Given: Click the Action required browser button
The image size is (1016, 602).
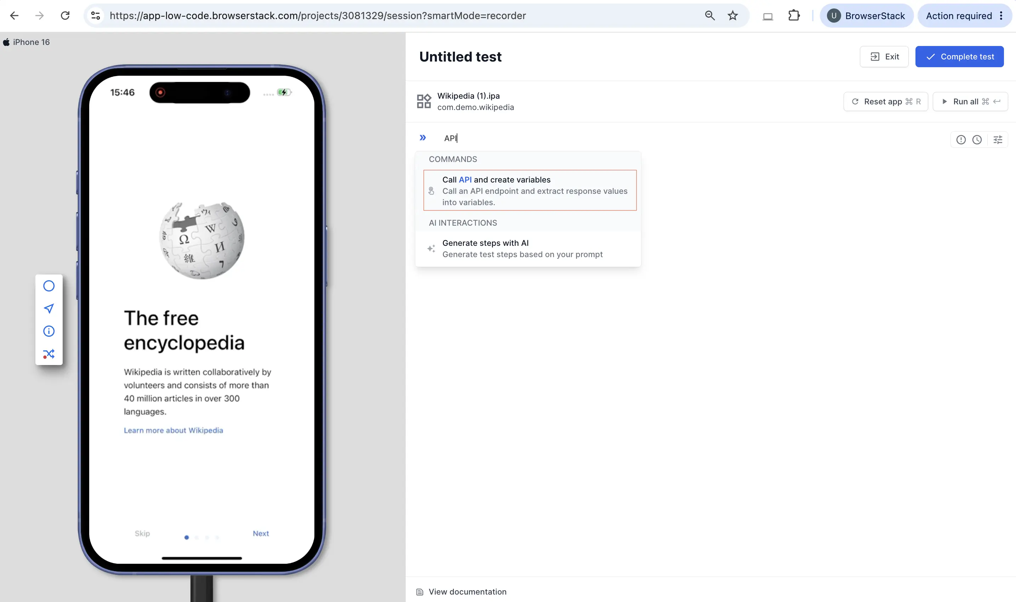Looking at the screenshot, I should pos(959,16).
